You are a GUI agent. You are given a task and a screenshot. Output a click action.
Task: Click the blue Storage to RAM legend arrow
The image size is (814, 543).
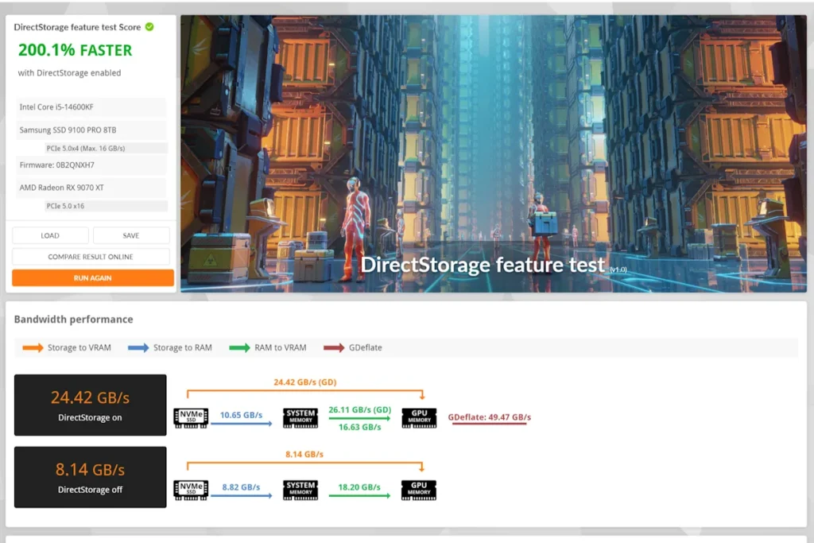click(x=138, y=347)
